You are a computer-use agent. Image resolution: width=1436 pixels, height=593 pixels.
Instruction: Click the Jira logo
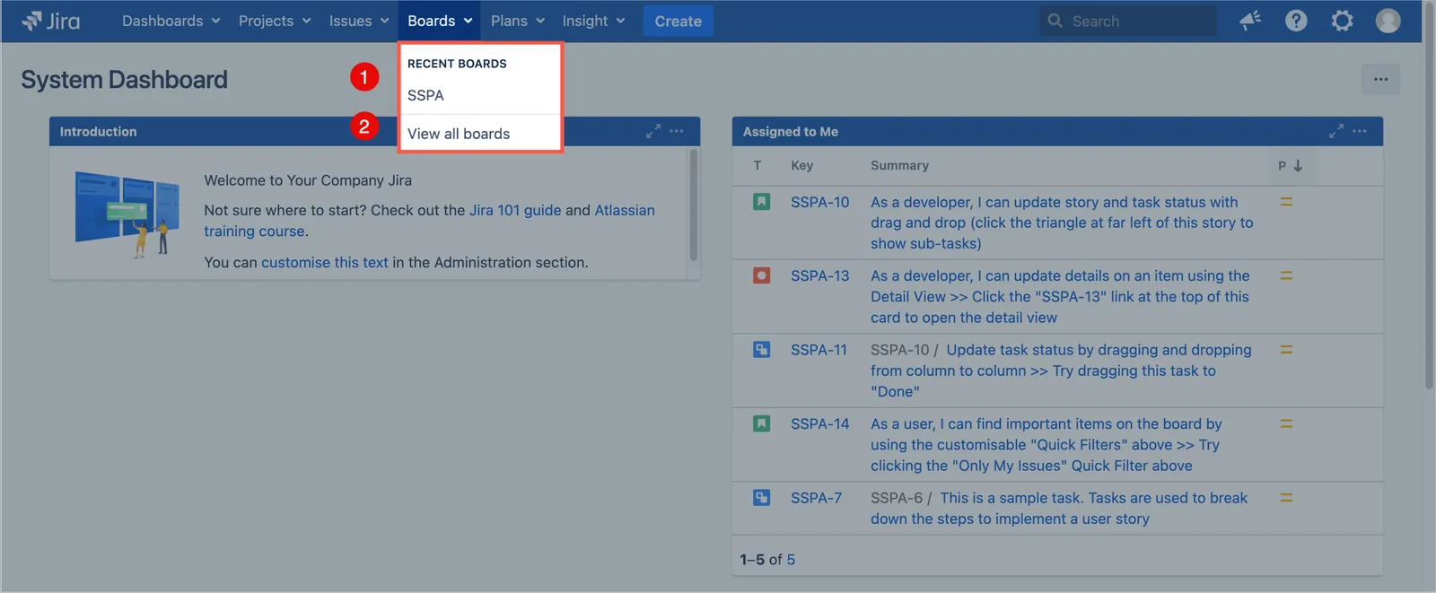51,21
